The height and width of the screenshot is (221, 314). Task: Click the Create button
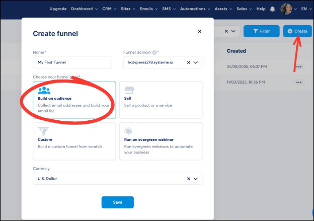[297, 31]
